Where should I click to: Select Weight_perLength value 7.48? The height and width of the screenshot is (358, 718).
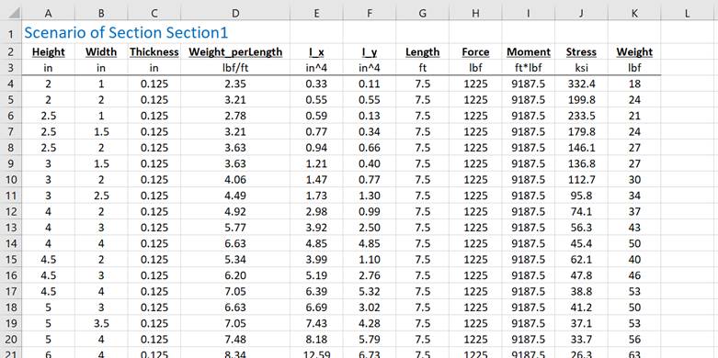point(235,340)
